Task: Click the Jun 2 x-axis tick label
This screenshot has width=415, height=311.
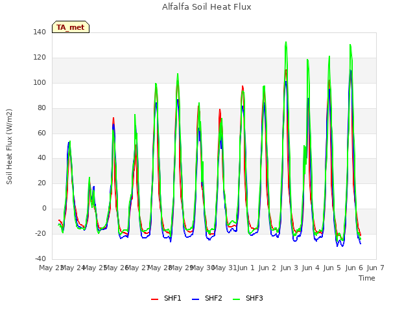Action: (267, 268)
